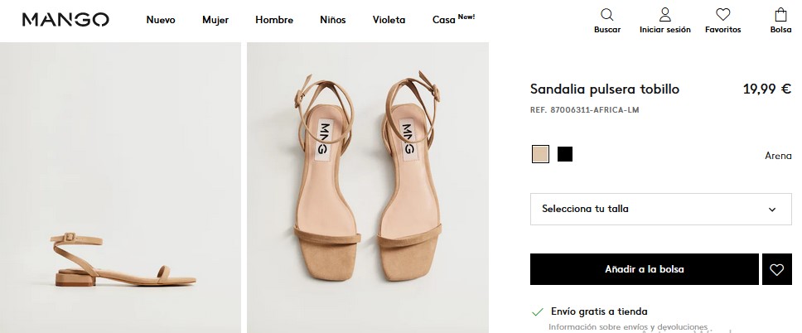Select the Arena beige color swatch
Viewport: 802px width, 333px height.
tap(540, 154)
